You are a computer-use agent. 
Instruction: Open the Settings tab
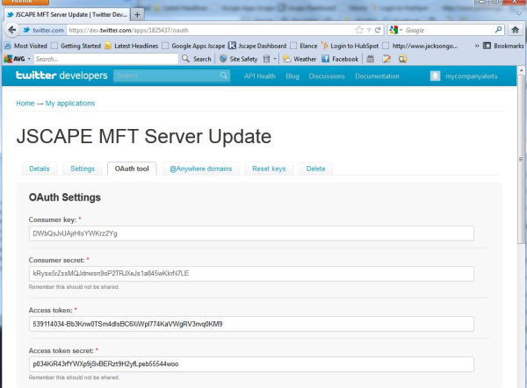click(83, 168)
